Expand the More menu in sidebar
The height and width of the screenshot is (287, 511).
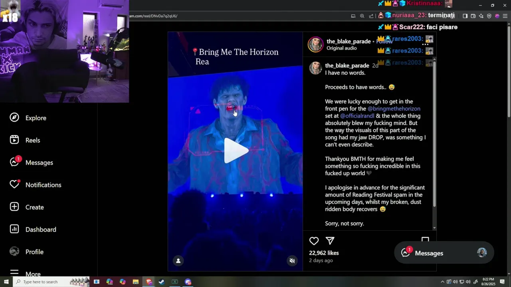25,274
